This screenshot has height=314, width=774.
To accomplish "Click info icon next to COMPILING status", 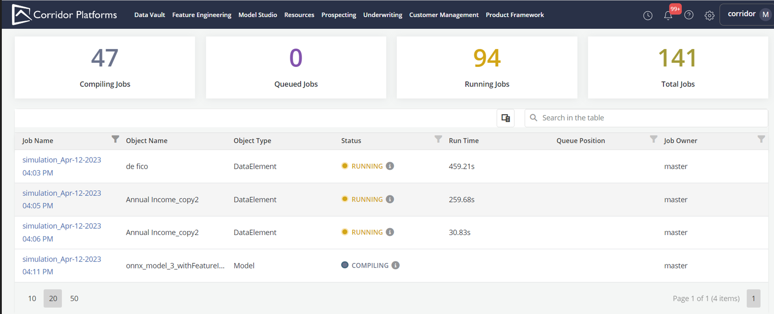I will point(396,265).
